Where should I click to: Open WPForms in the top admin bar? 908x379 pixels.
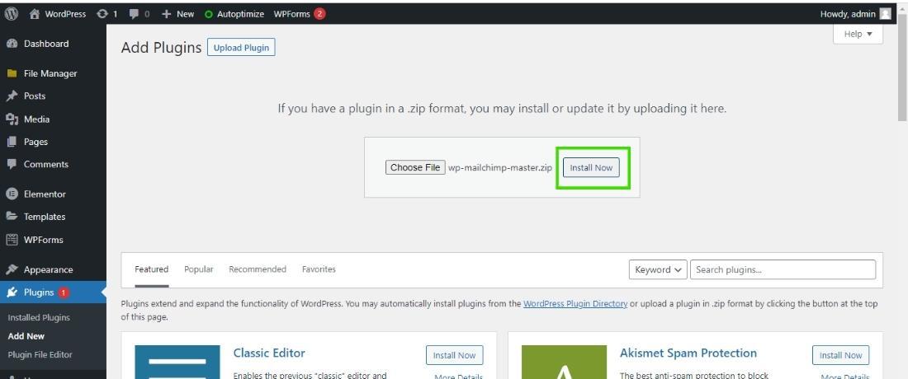(292, 14)
